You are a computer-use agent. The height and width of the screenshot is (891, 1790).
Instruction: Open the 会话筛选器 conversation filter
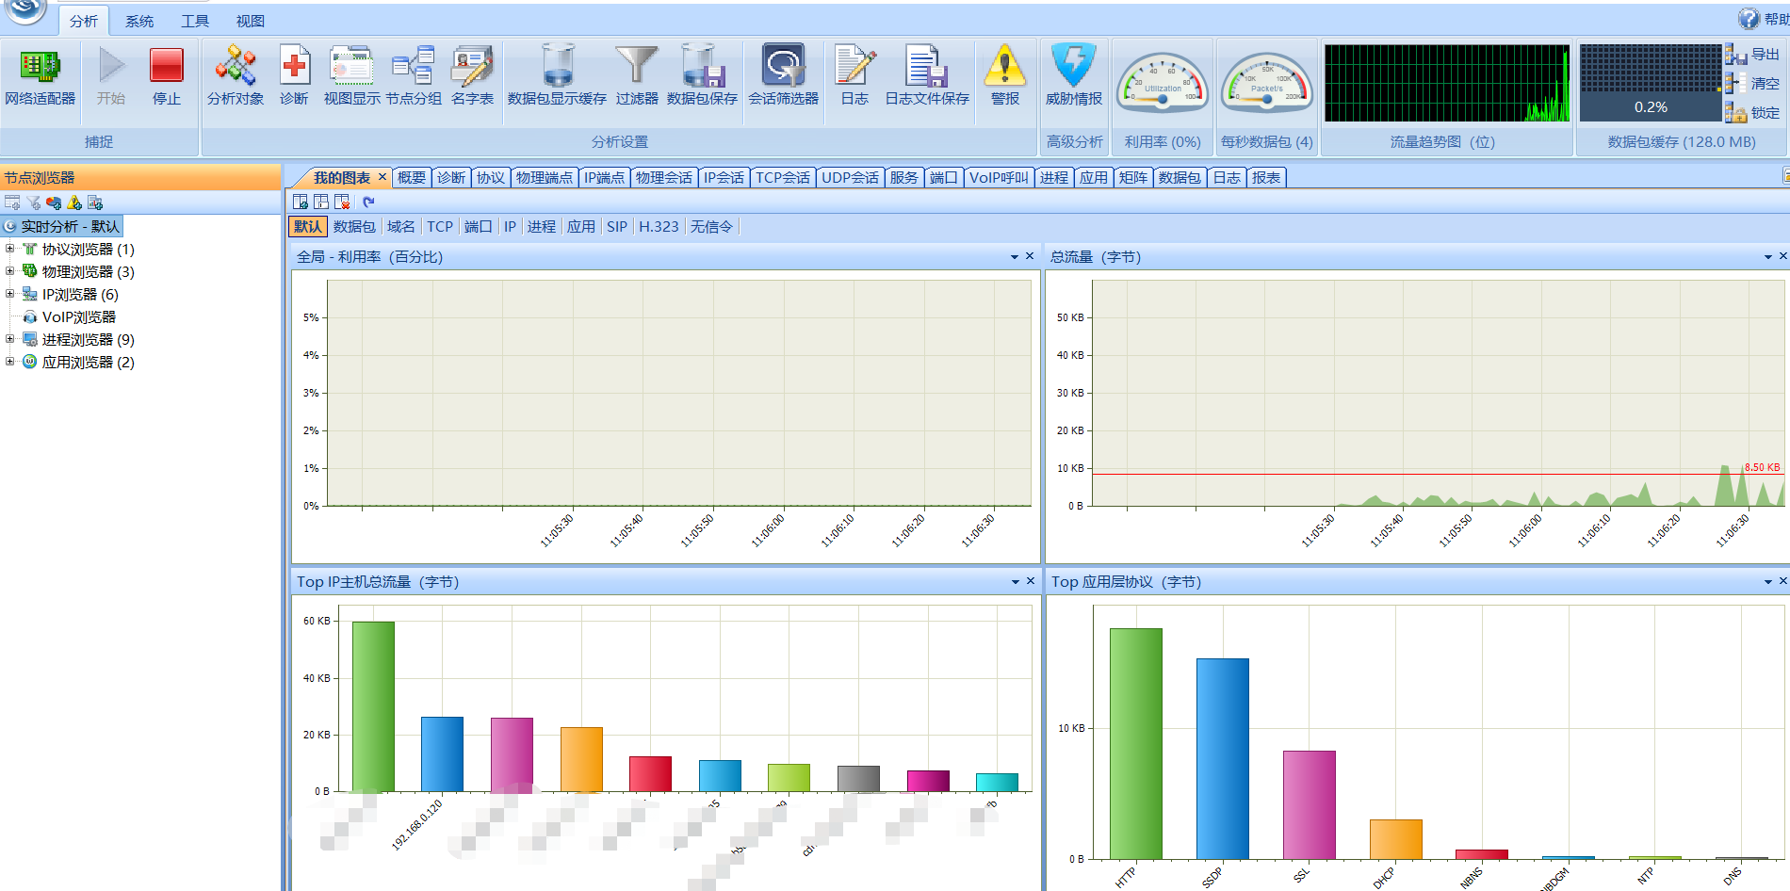(x=783, y=77)
